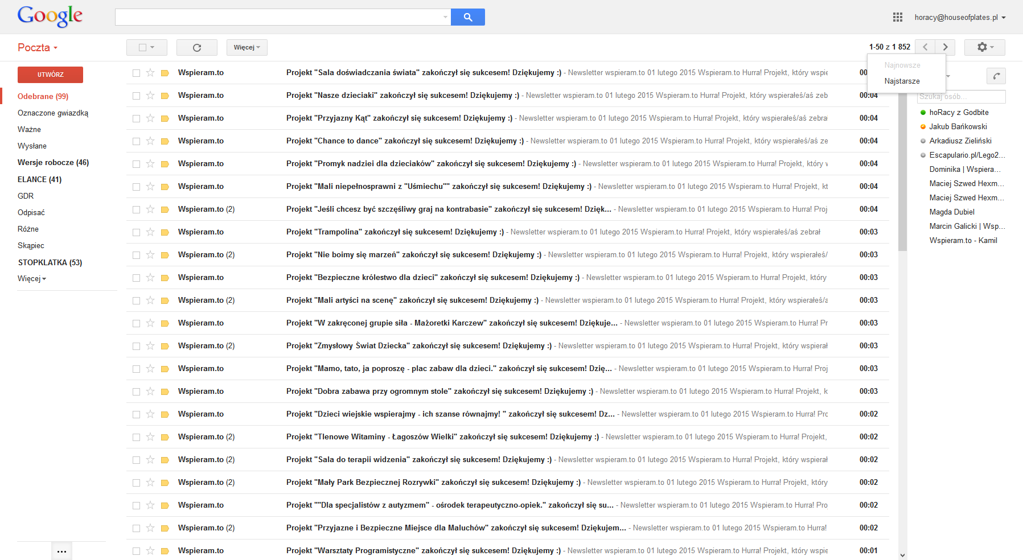Image resolution: width=1023 pixels, height=560 pixels.
Task: Star the "Chance to dance" message
Action: click(x=150, y=141)
